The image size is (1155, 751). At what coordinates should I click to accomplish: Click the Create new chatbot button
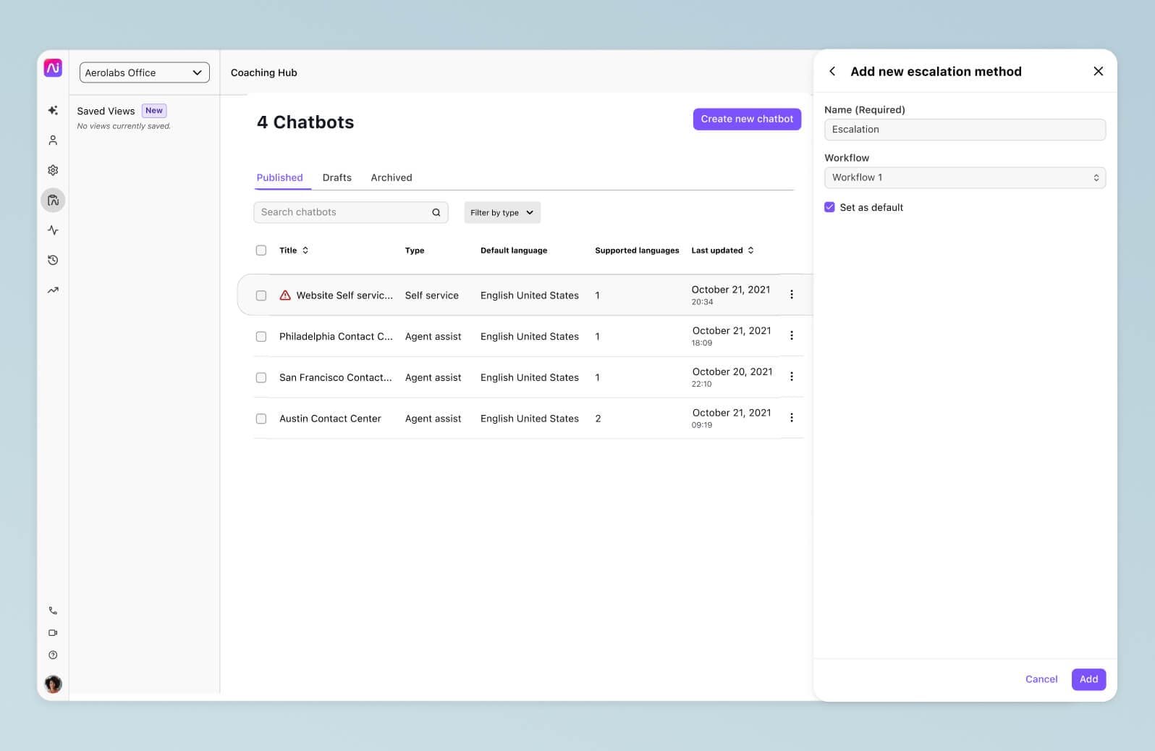pyautogui.click(x=746, y=119)
